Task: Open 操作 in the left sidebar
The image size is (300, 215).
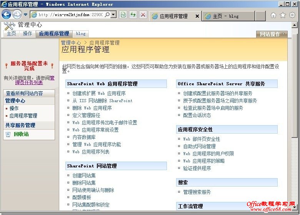Action: pyautogui.click(x=14, y=108)
